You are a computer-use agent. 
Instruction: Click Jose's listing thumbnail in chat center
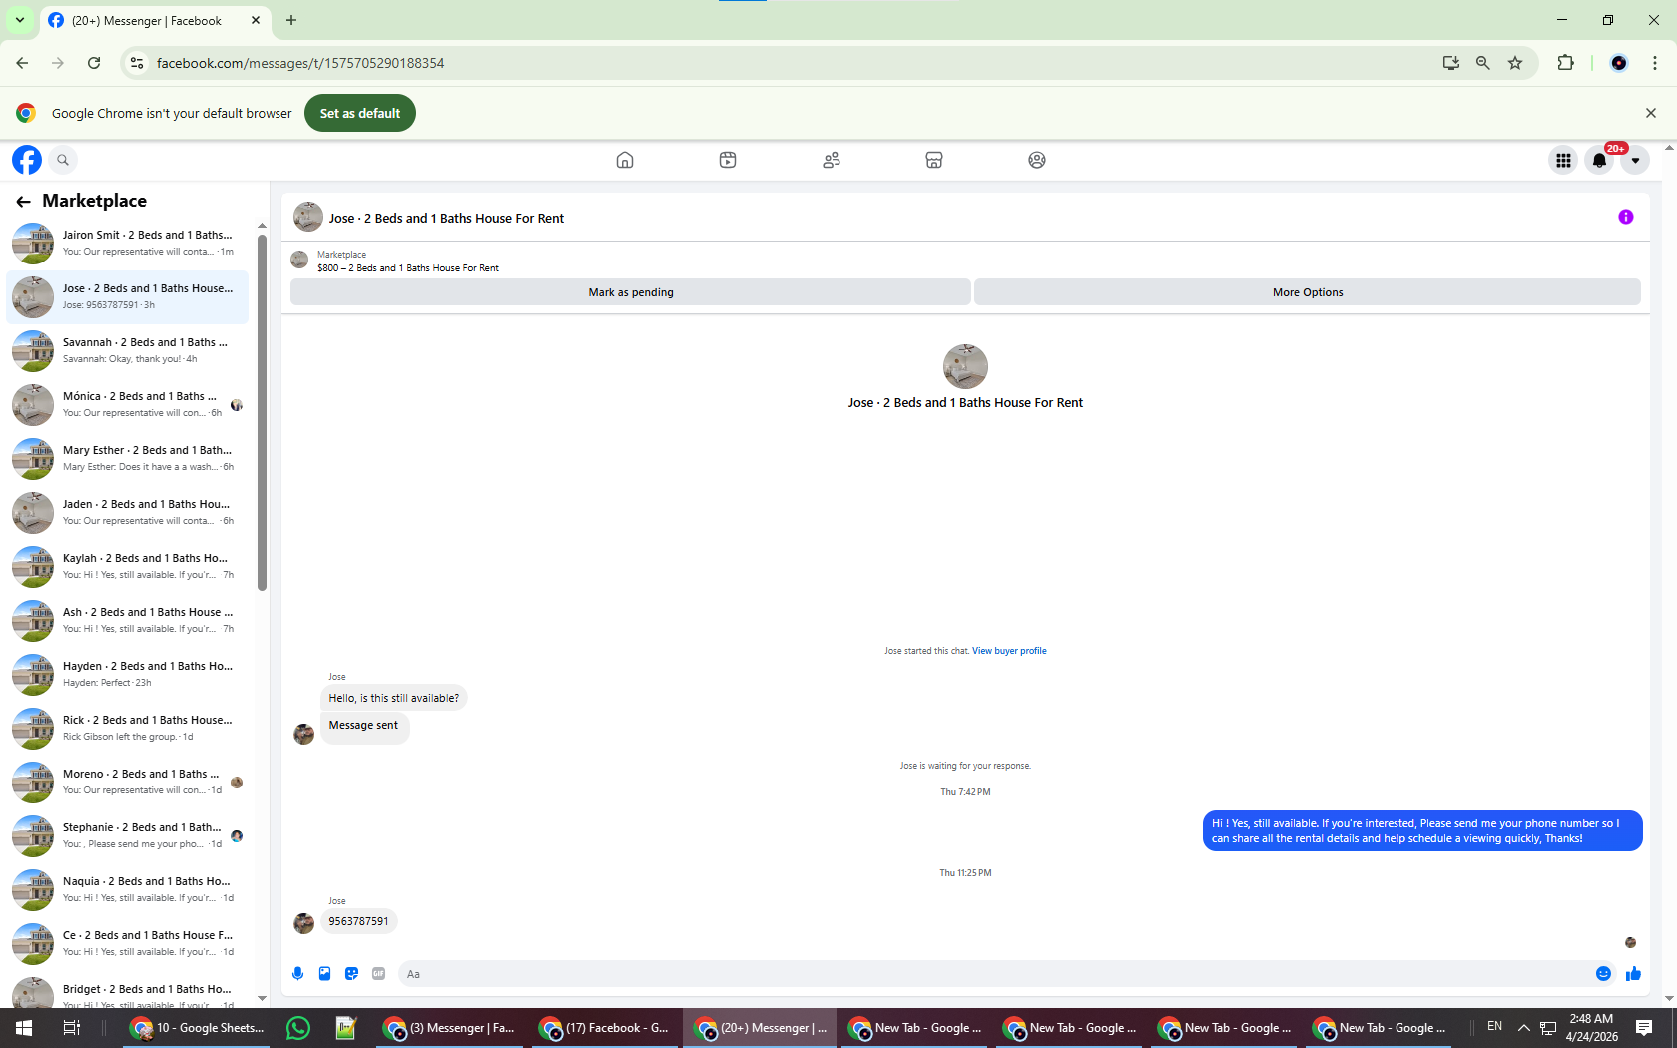965,367
